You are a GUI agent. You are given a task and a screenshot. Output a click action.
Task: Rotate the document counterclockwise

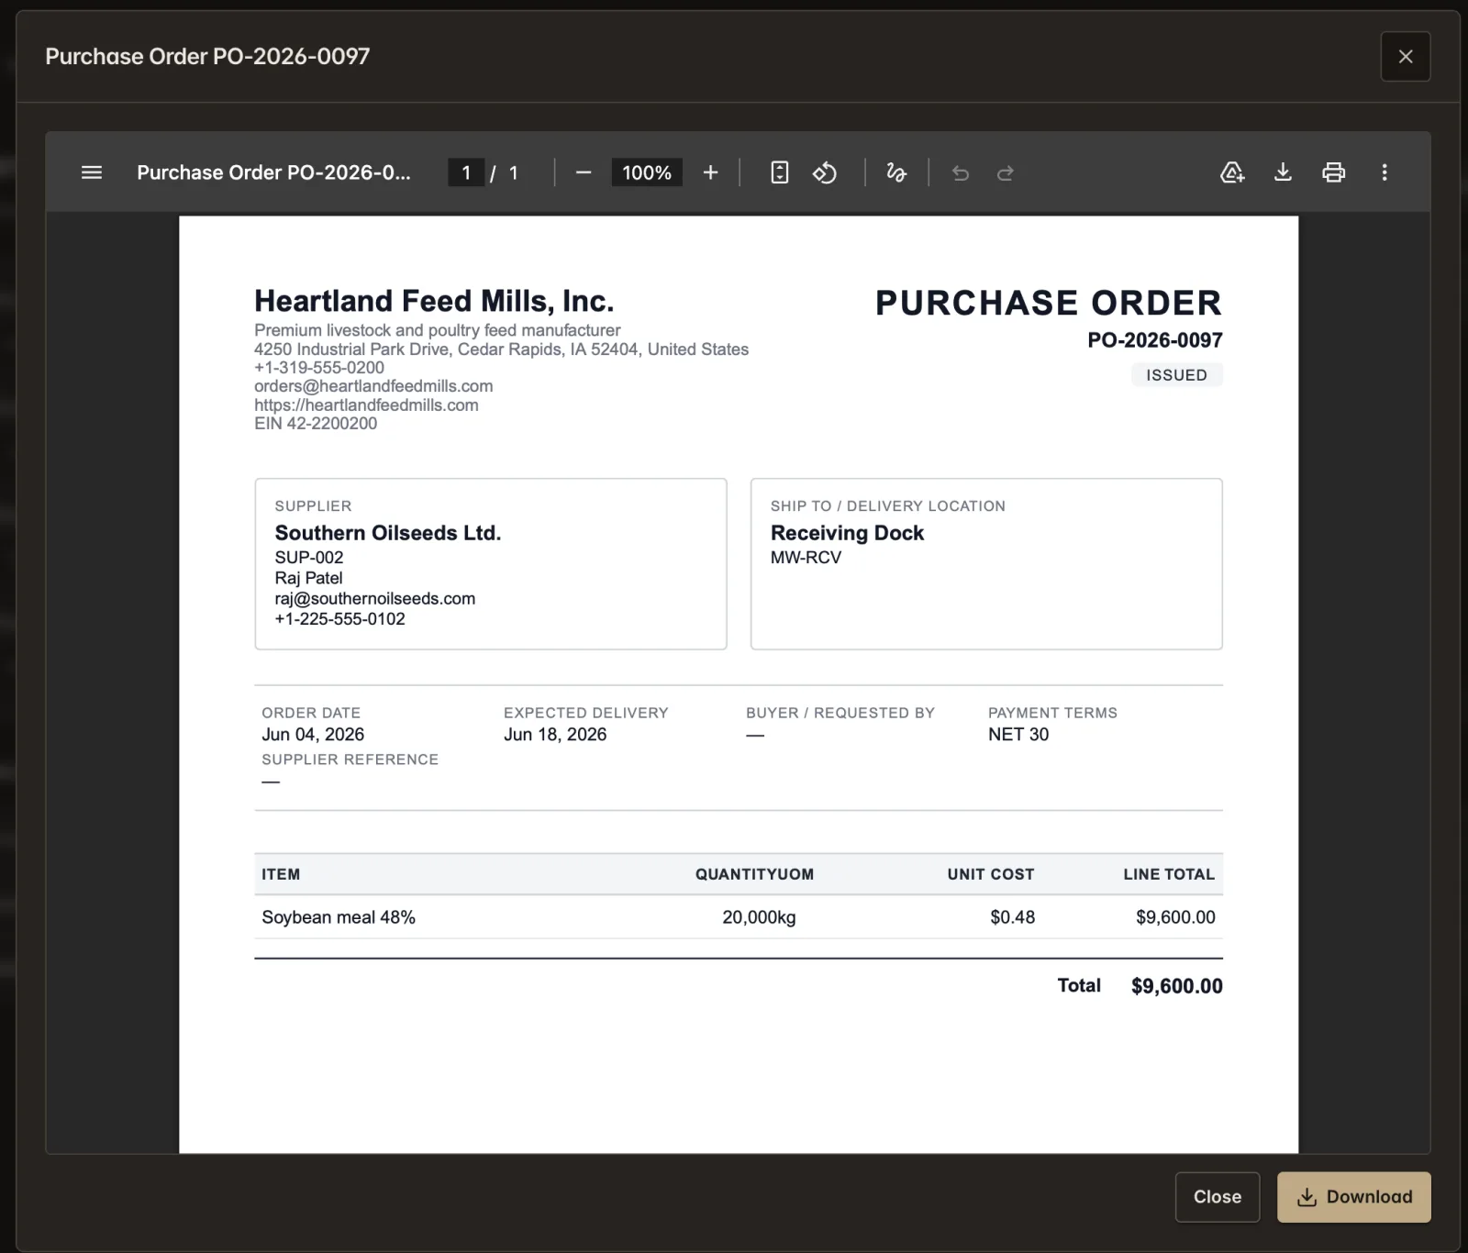(825, 172)
